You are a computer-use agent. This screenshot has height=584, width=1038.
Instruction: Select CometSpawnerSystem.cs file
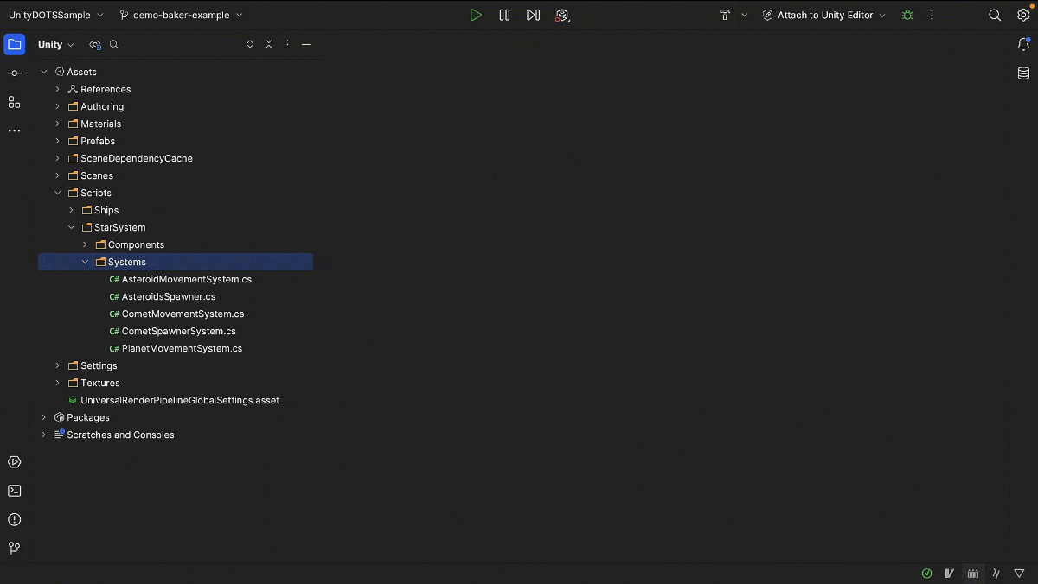click(178, 331)
